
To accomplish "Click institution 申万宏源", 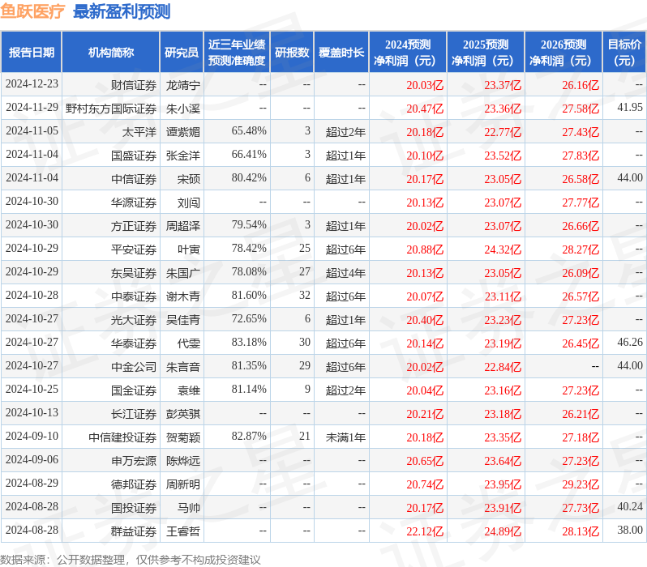I will point(134,462).
